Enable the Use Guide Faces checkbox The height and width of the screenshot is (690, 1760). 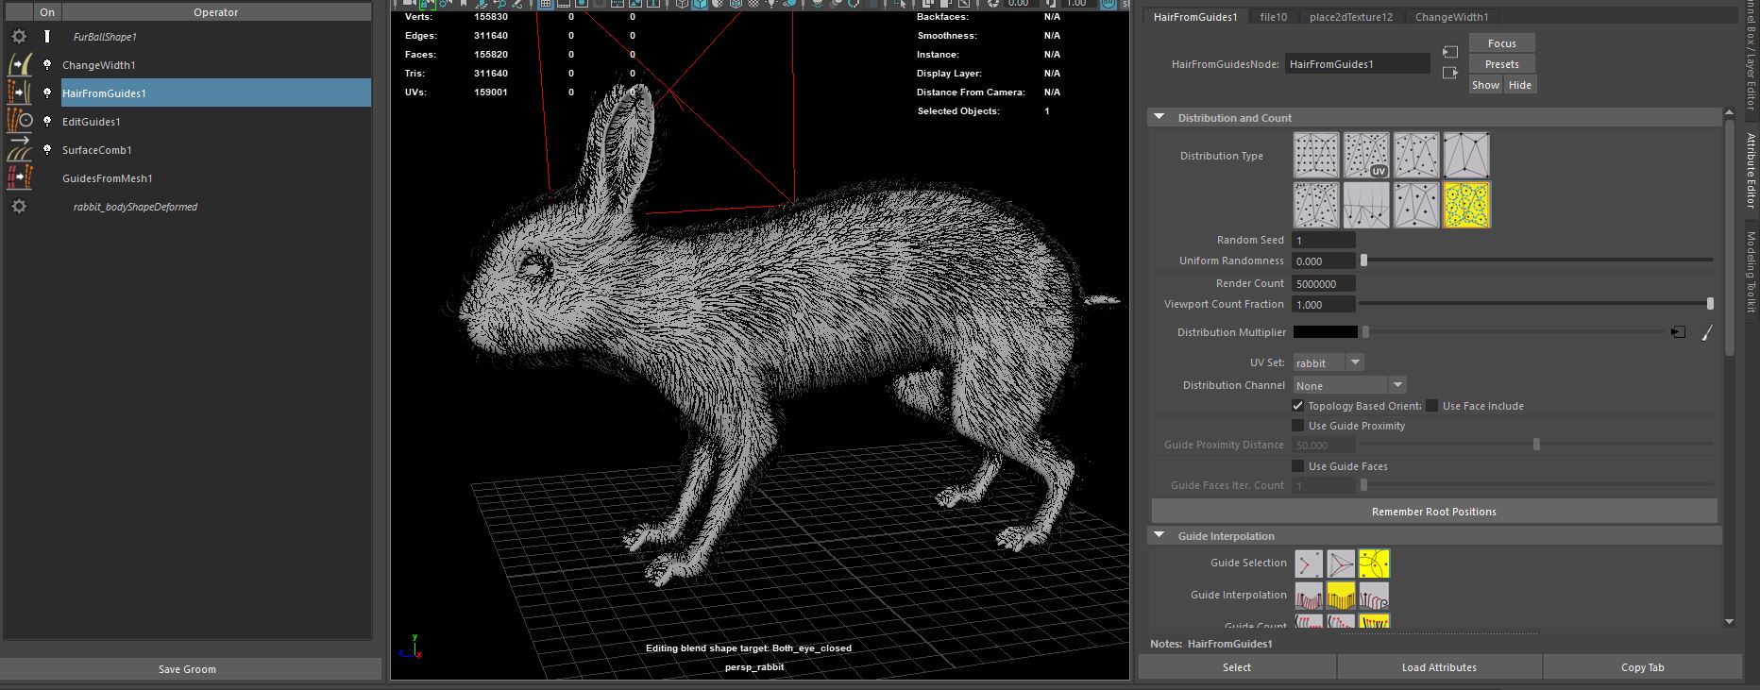[1298, 466]
